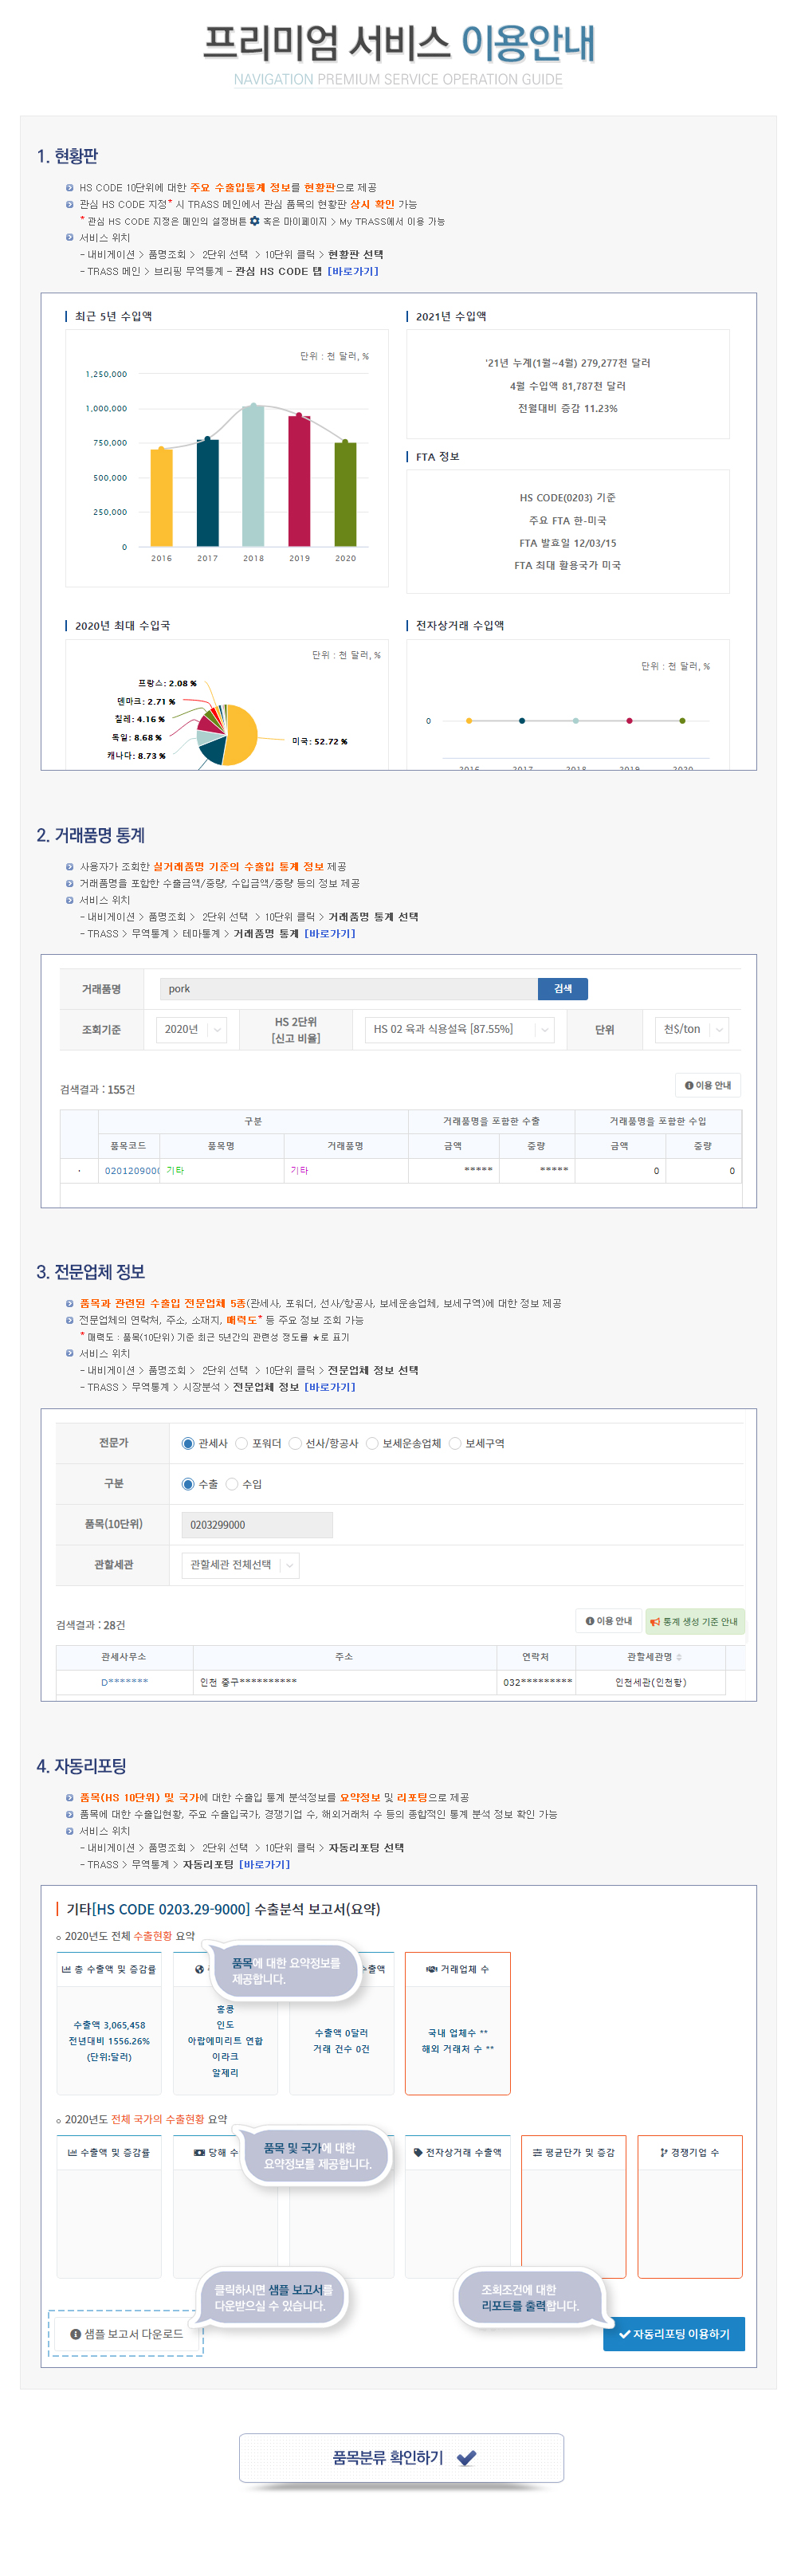Select the 포워더 radio button

241,1443
